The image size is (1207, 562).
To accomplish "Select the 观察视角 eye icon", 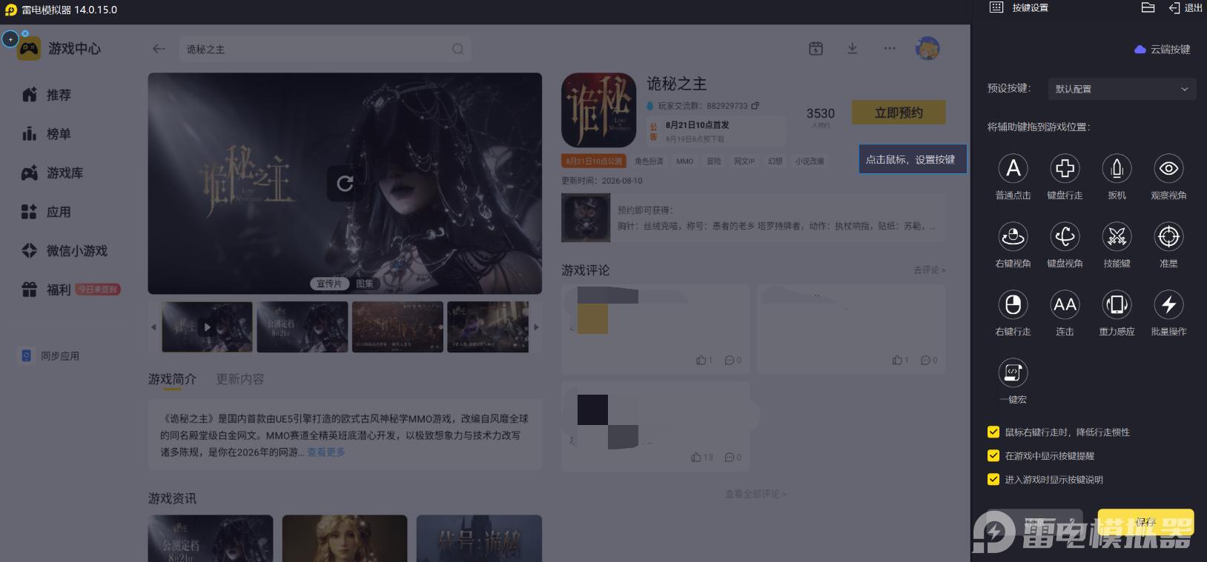I will [1168, 168].
